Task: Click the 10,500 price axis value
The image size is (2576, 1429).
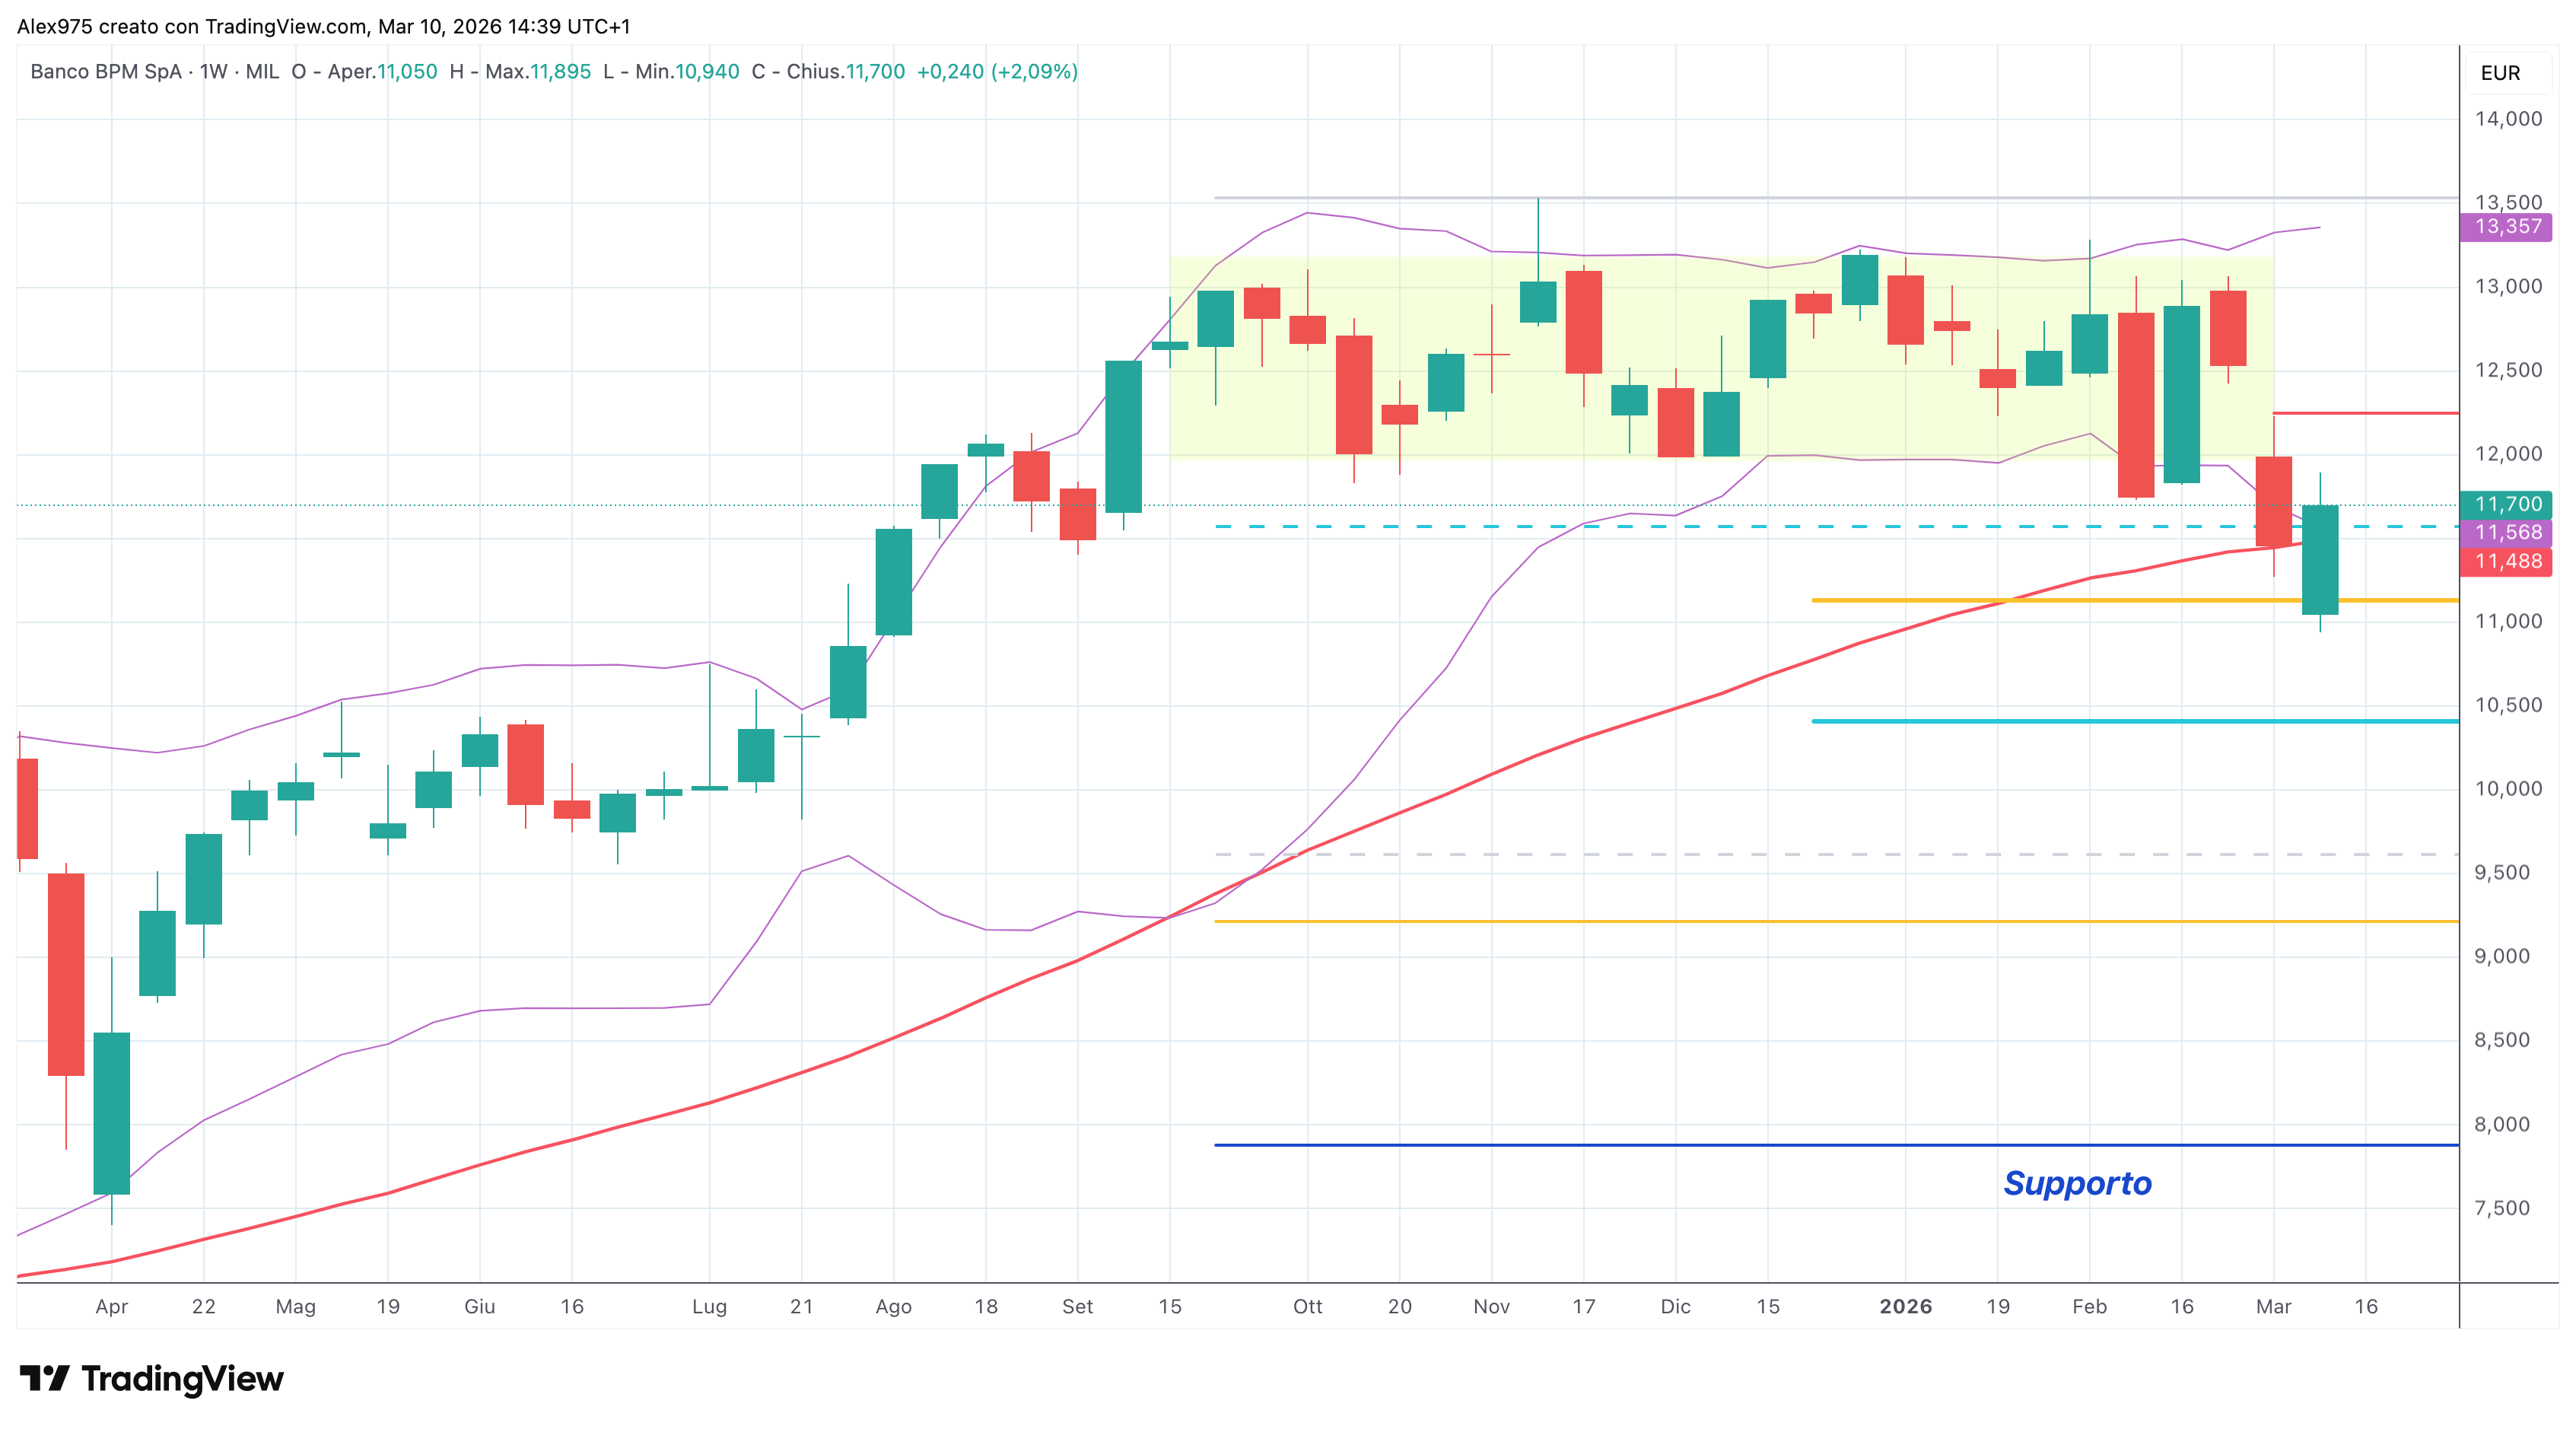Action: [x=2508, y=705]
